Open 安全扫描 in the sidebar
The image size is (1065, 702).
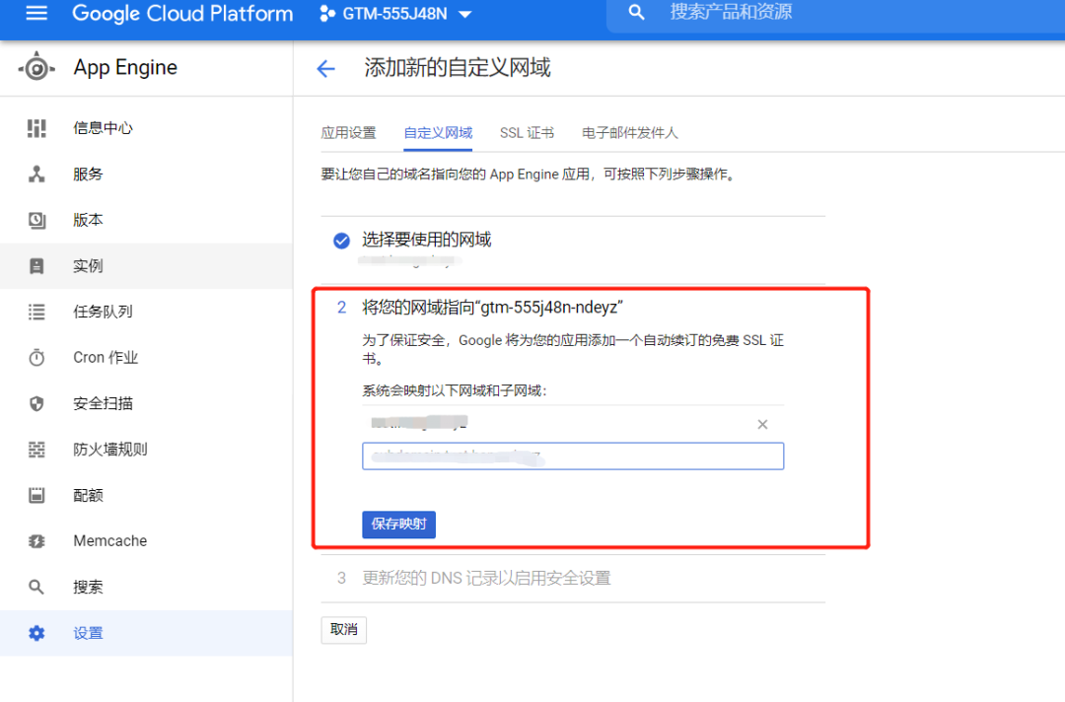point(104,403)
